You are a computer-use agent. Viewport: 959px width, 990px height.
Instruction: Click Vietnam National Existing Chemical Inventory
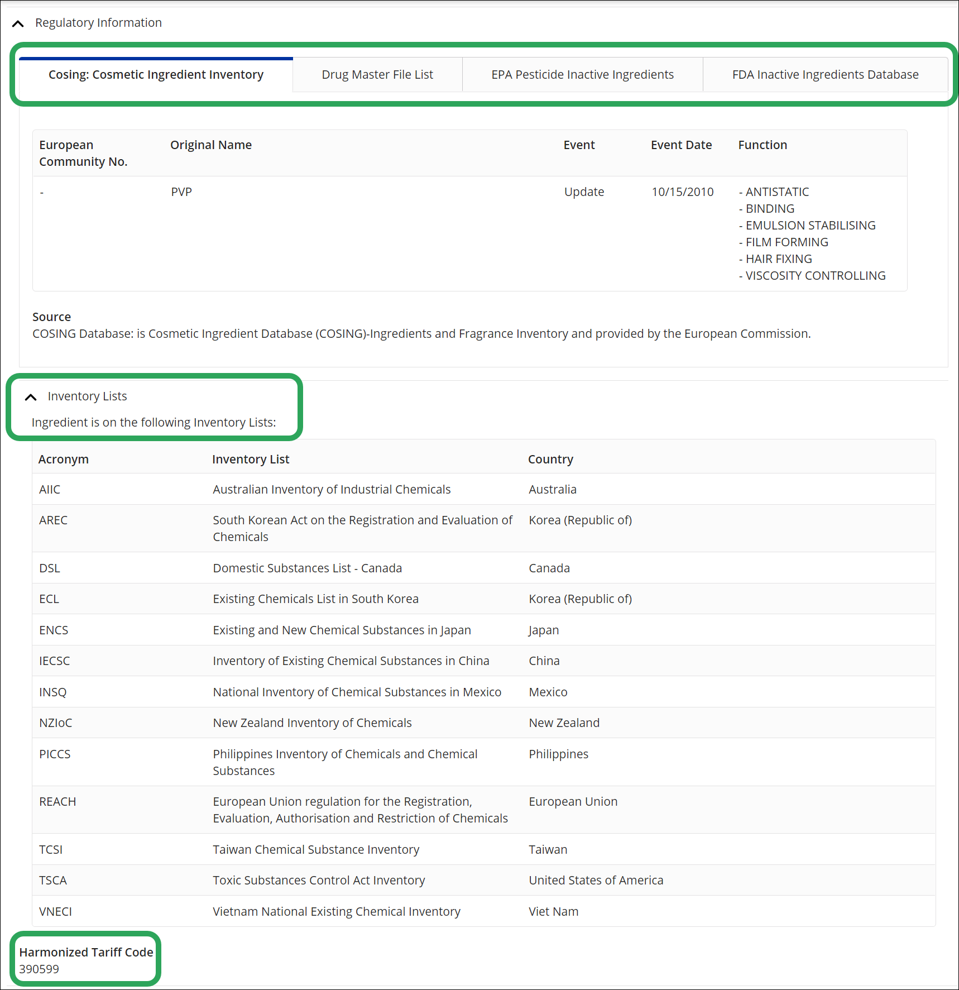[337, 911]
